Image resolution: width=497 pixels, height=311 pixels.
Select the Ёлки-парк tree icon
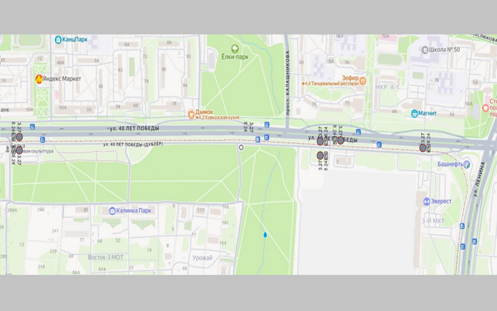coord(235,49)
